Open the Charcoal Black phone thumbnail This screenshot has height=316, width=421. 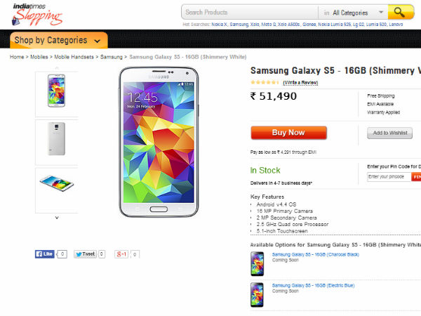257,263
